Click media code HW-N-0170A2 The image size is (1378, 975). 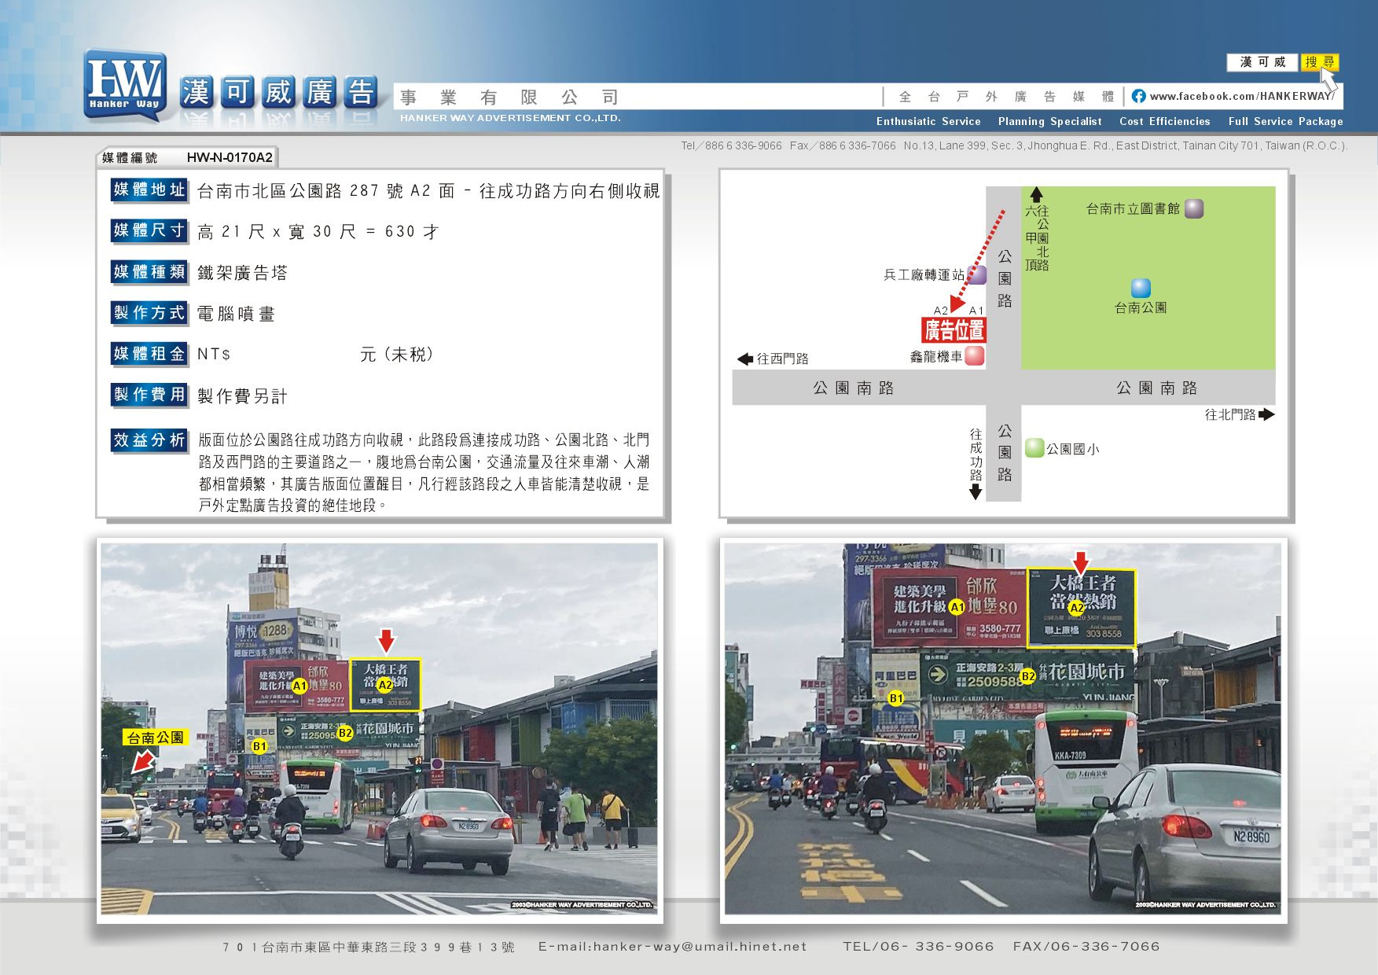point(230,157)
